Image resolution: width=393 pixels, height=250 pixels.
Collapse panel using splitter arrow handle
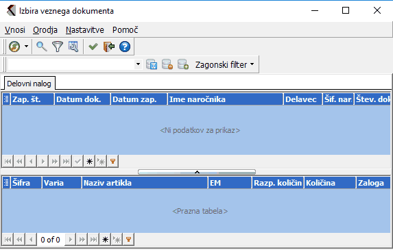(x=197, y=172)
